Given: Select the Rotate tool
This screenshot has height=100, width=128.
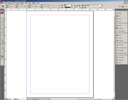Looking at the screenshot, I should point(2,38).
